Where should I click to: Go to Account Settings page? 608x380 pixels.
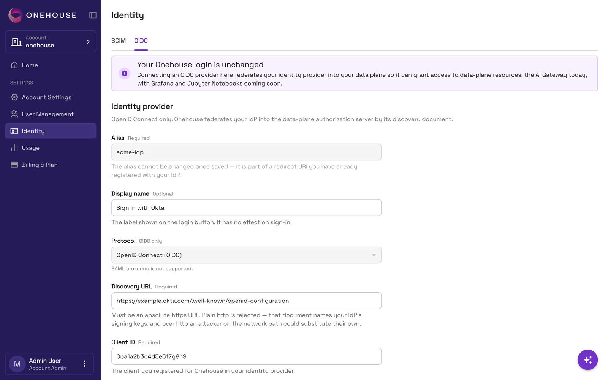click(x=51, y=97)
